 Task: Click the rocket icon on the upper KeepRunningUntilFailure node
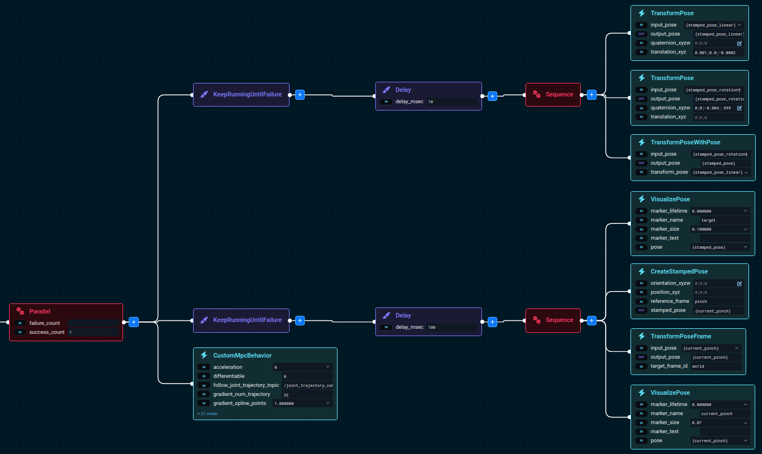tap(203, 94)
